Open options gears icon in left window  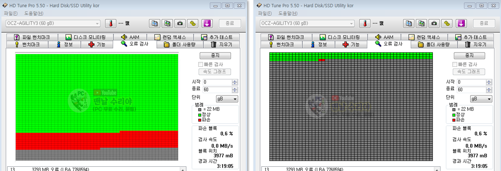[x=193, y=23]
